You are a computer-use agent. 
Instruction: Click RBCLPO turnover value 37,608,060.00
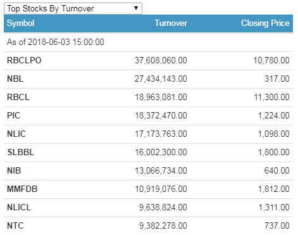pyautogui.click(x=161, y=61)
